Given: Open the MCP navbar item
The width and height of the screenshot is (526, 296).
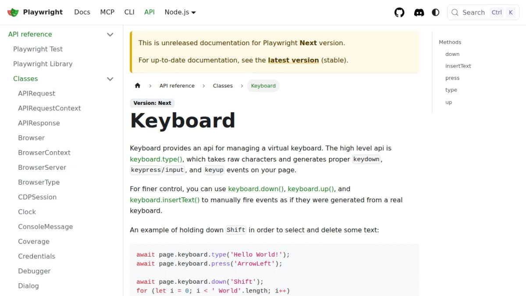Looking at the screenshot, I should [107, 12].
